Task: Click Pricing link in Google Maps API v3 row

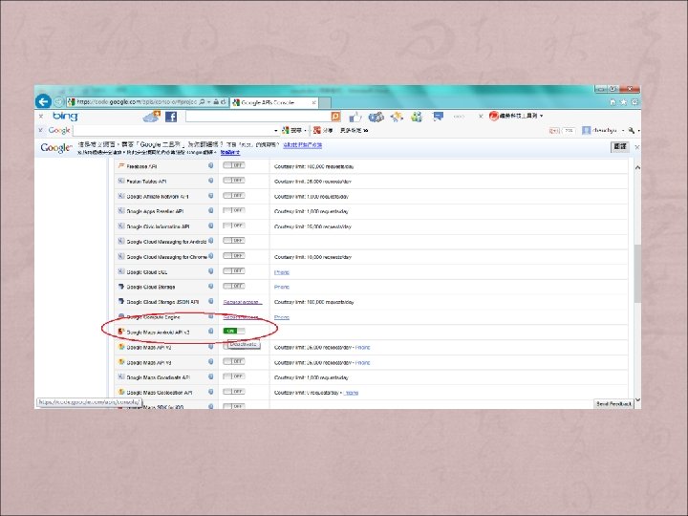Action: (x=363, y=362)
